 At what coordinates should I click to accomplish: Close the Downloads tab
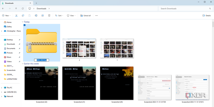coord(30,3)
